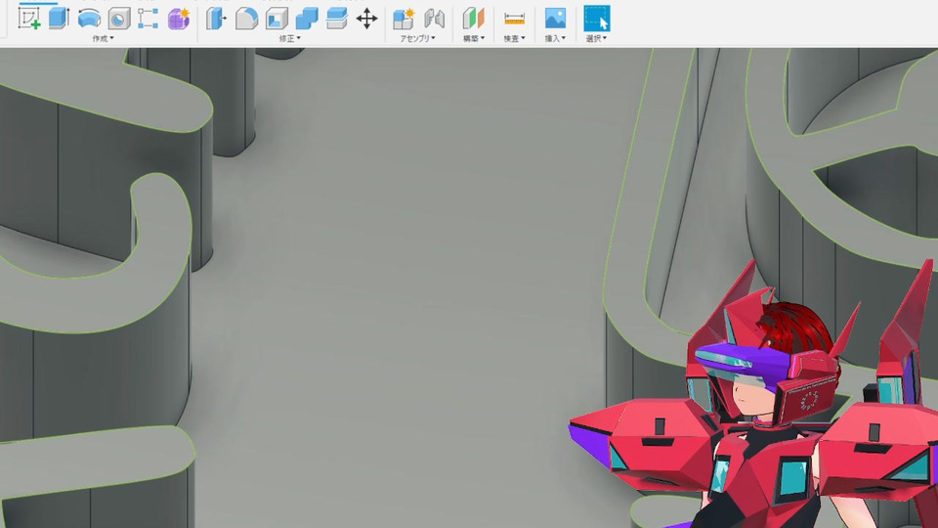Open the 作成 dropdown menu

pyautogui.click(x=103, y=38)
